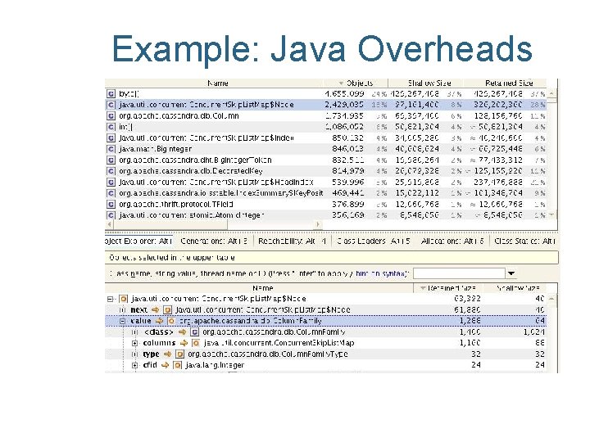The height and width of the screenshot is (442, 590).
Task: Open the filter field dropdown arrow
Action: click(511, 273)
